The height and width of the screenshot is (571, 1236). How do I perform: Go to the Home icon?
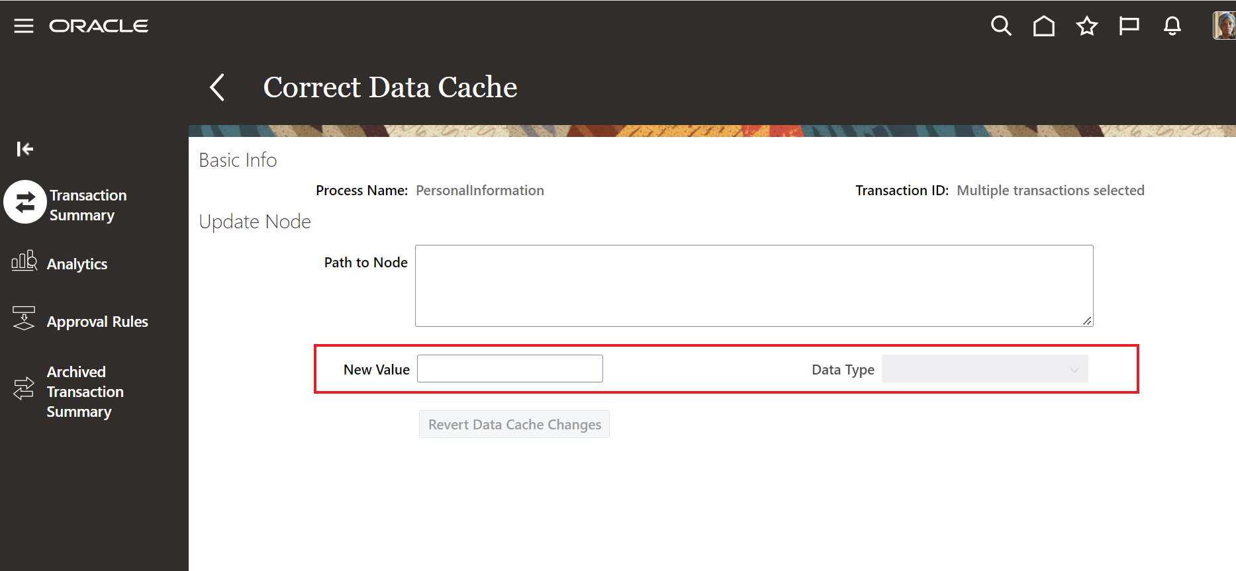1044,26
